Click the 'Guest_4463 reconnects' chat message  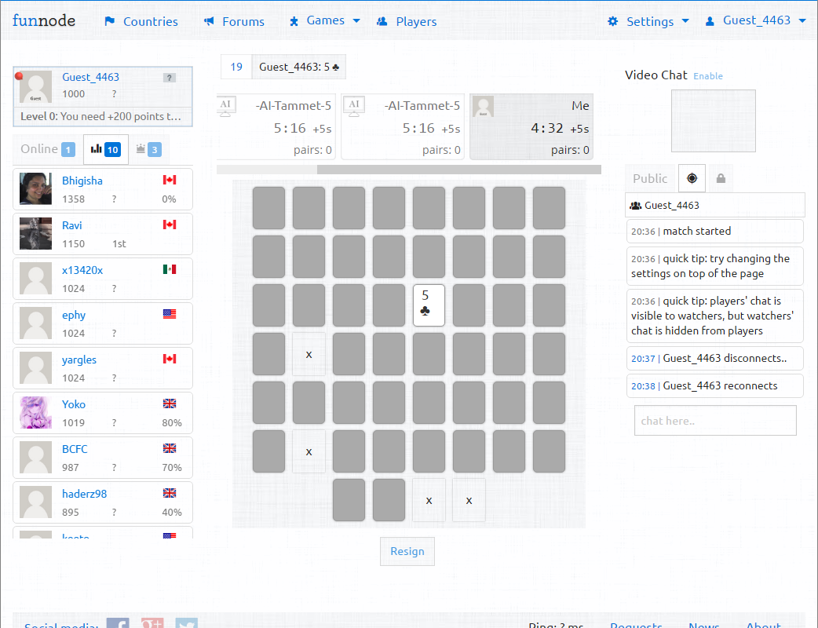click(x=714, y=386)
